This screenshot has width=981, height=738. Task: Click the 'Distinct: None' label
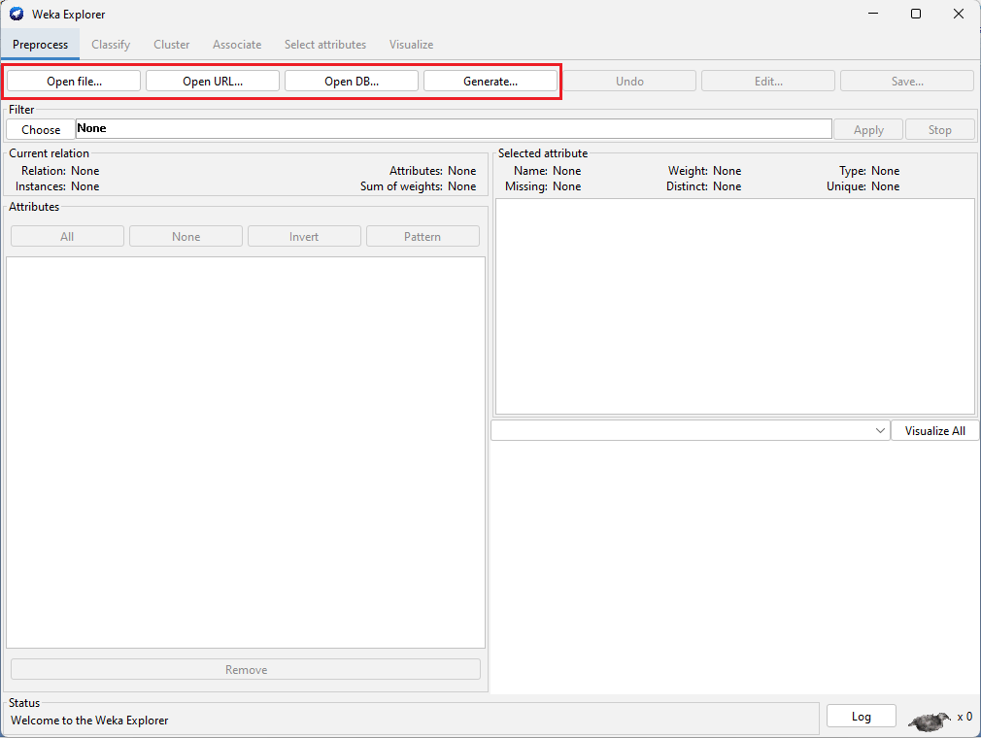[704, 186]
